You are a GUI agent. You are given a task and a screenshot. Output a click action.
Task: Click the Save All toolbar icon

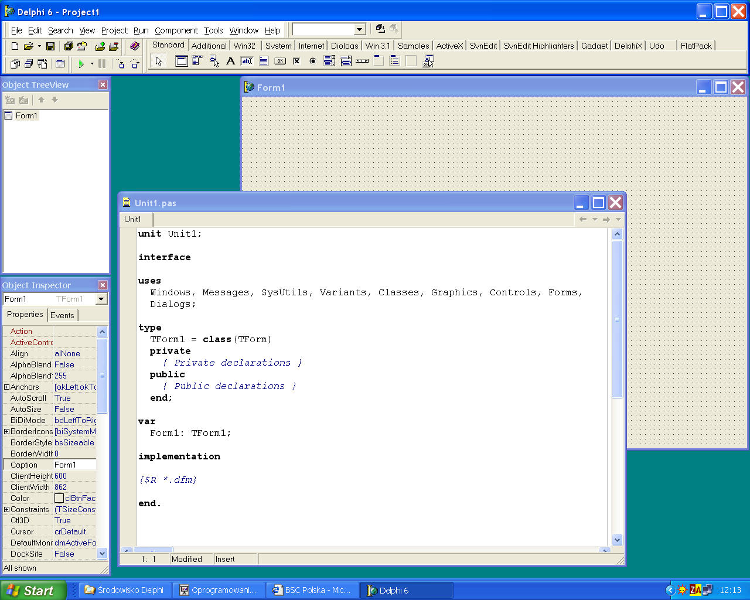[x=69, y=46]
